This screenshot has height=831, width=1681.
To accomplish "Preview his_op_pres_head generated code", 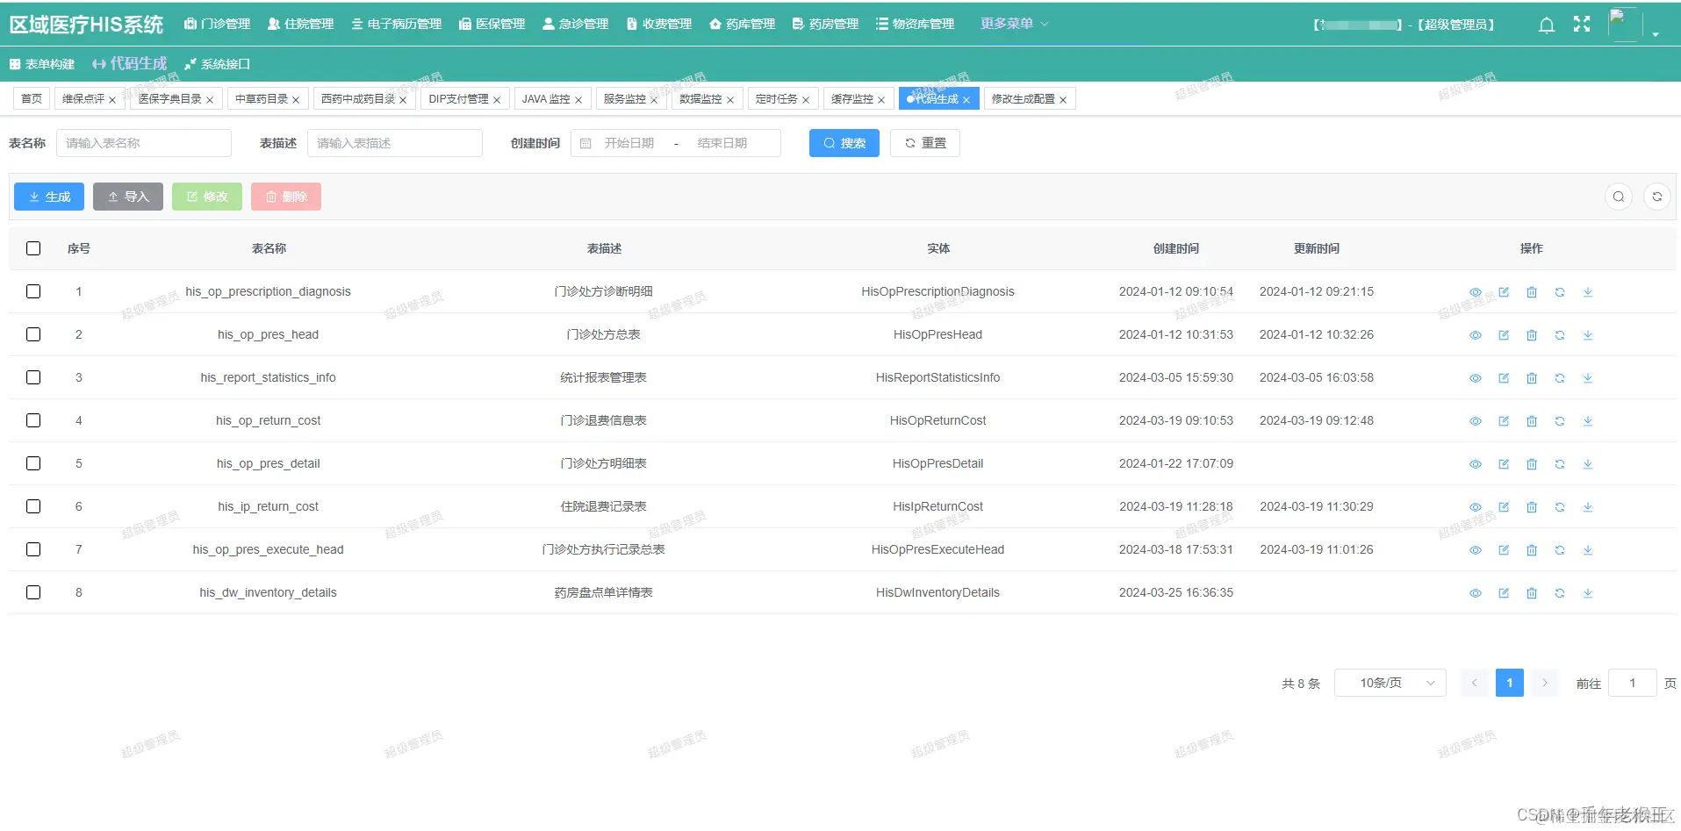I will pyautogui.click(x=1475, y=334).
